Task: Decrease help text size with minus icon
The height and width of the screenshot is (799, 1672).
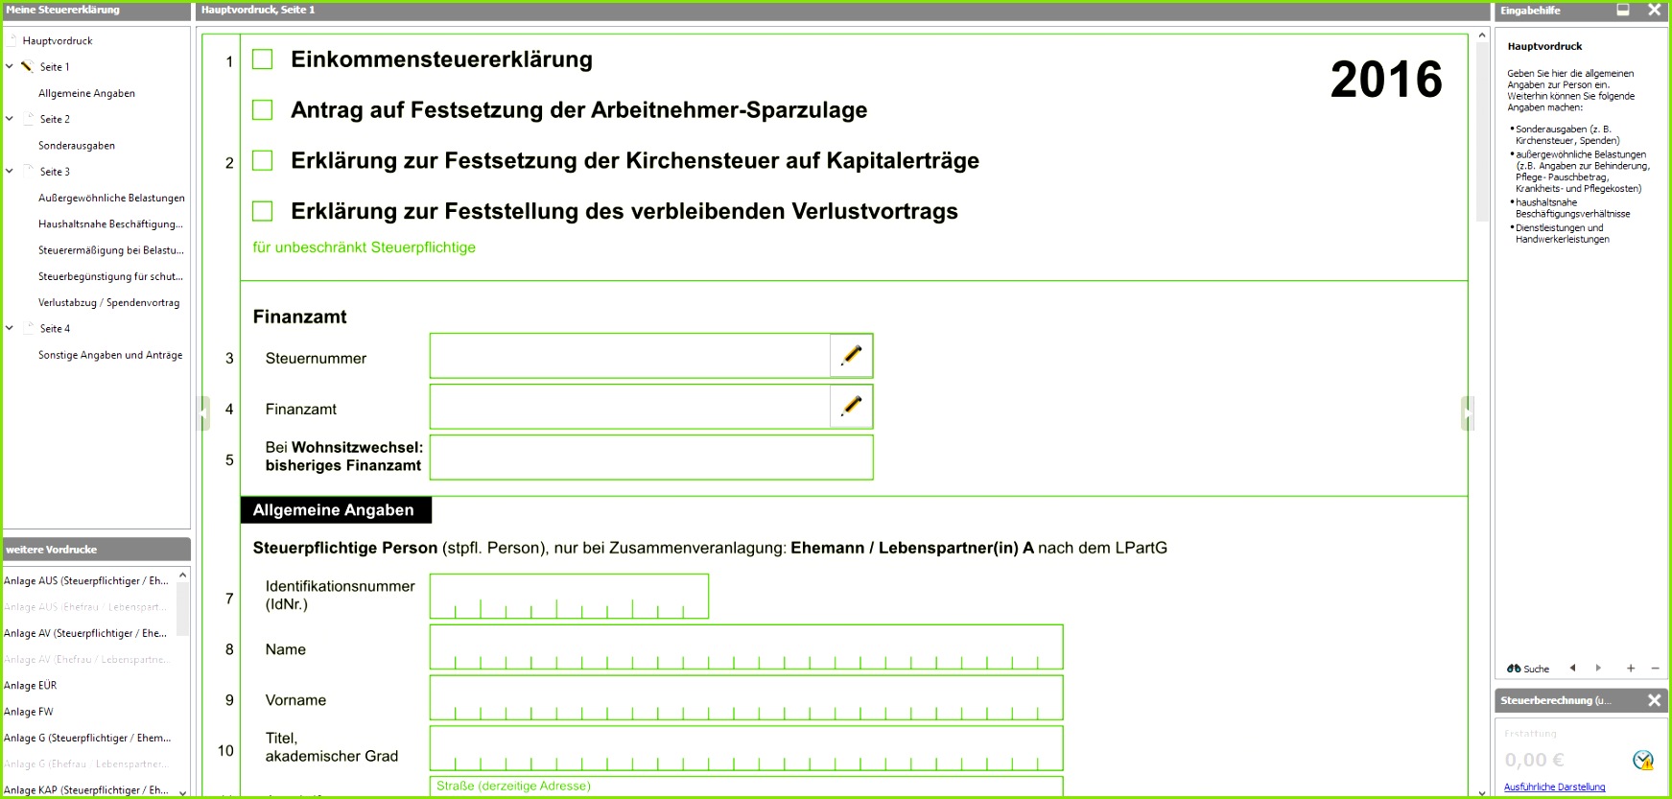Action: (1655, 669)
